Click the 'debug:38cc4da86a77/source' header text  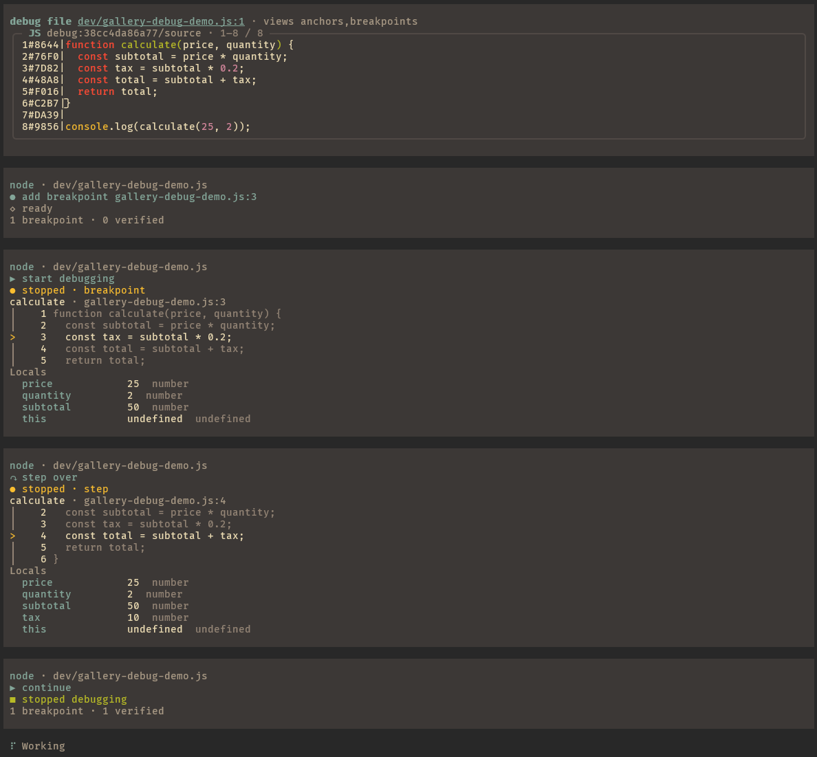(x=124, y=33)
